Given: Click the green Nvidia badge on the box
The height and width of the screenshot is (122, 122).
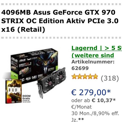Looking at the screenshot, I should 14,74.
